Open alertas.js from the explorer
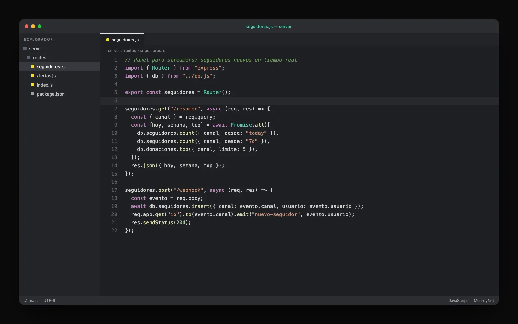Viewport: 518px width, 324px height. tap(60, 76)
